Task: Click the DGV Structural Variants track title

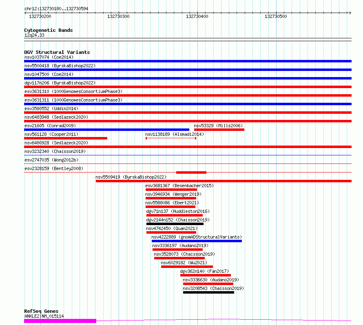Action: [x=57, y=52]
